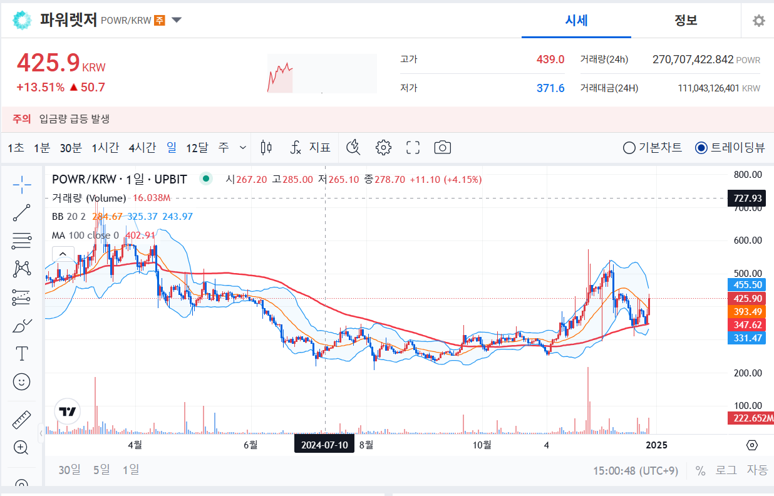Click the green market status dot
This screenshot has width=774, height=496.
click(205, 179)
